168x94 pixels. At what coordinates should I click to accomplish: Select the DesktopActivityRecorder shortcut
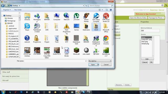pos(96,41)
